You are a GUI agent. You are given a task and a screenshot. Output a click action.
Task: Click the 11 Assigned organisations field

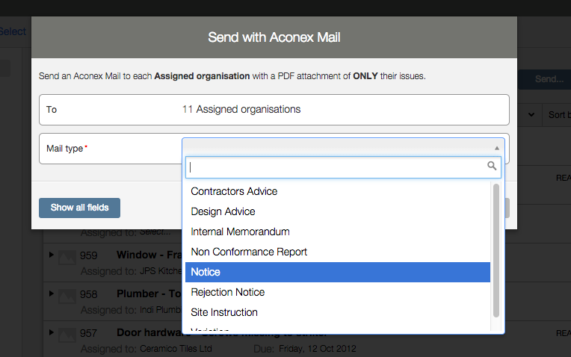pos(274,110)
